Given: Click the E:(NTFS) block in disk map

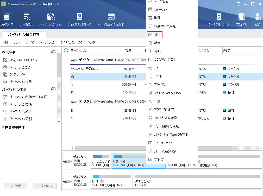Looking at the screenshot, I should (112, 181).
